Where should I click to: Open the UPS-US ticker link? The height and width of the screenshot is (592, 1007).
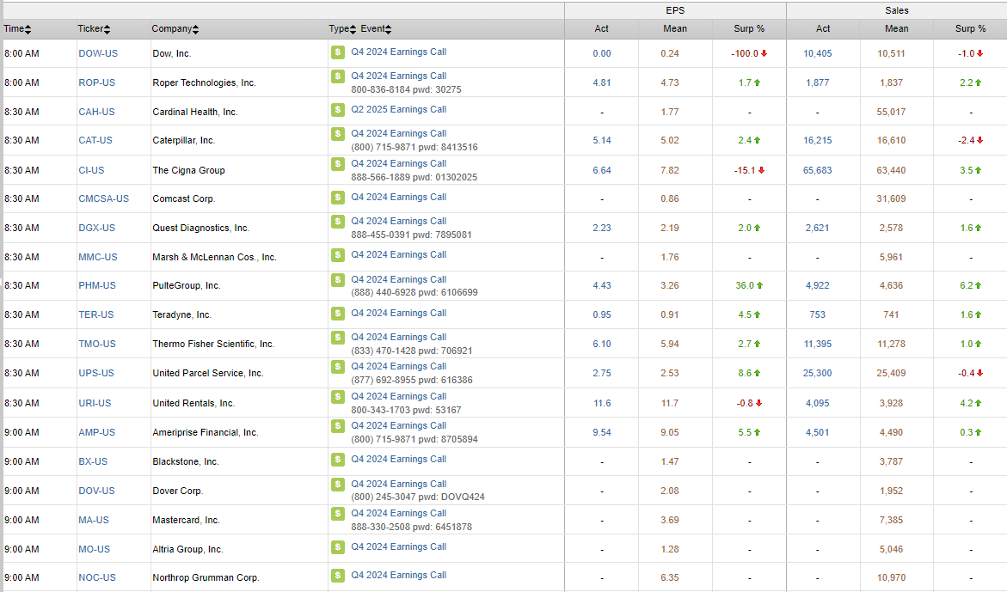(x=96, y=373)
